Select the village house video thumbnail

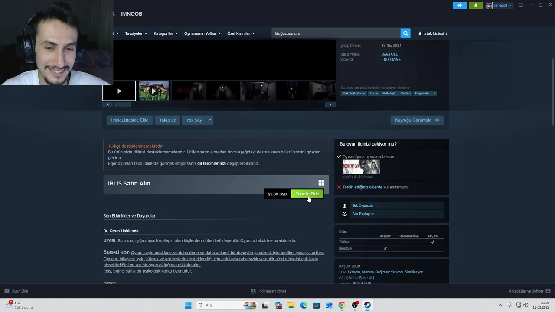coord(153,91)
